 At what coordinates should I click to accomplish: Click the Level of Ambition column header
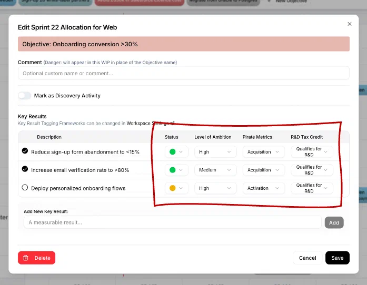point(213,137)
